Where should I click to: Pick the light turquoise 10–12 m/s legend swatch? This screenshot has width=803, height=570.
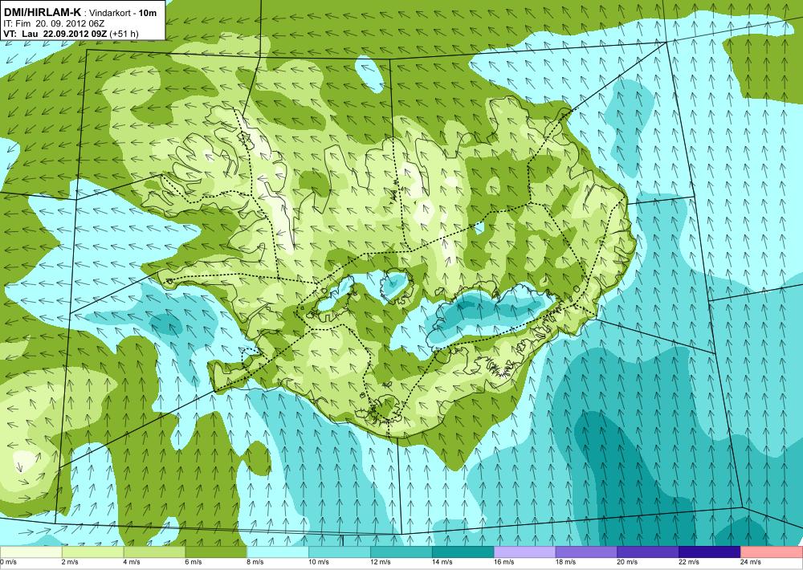(x=340, y=552)
